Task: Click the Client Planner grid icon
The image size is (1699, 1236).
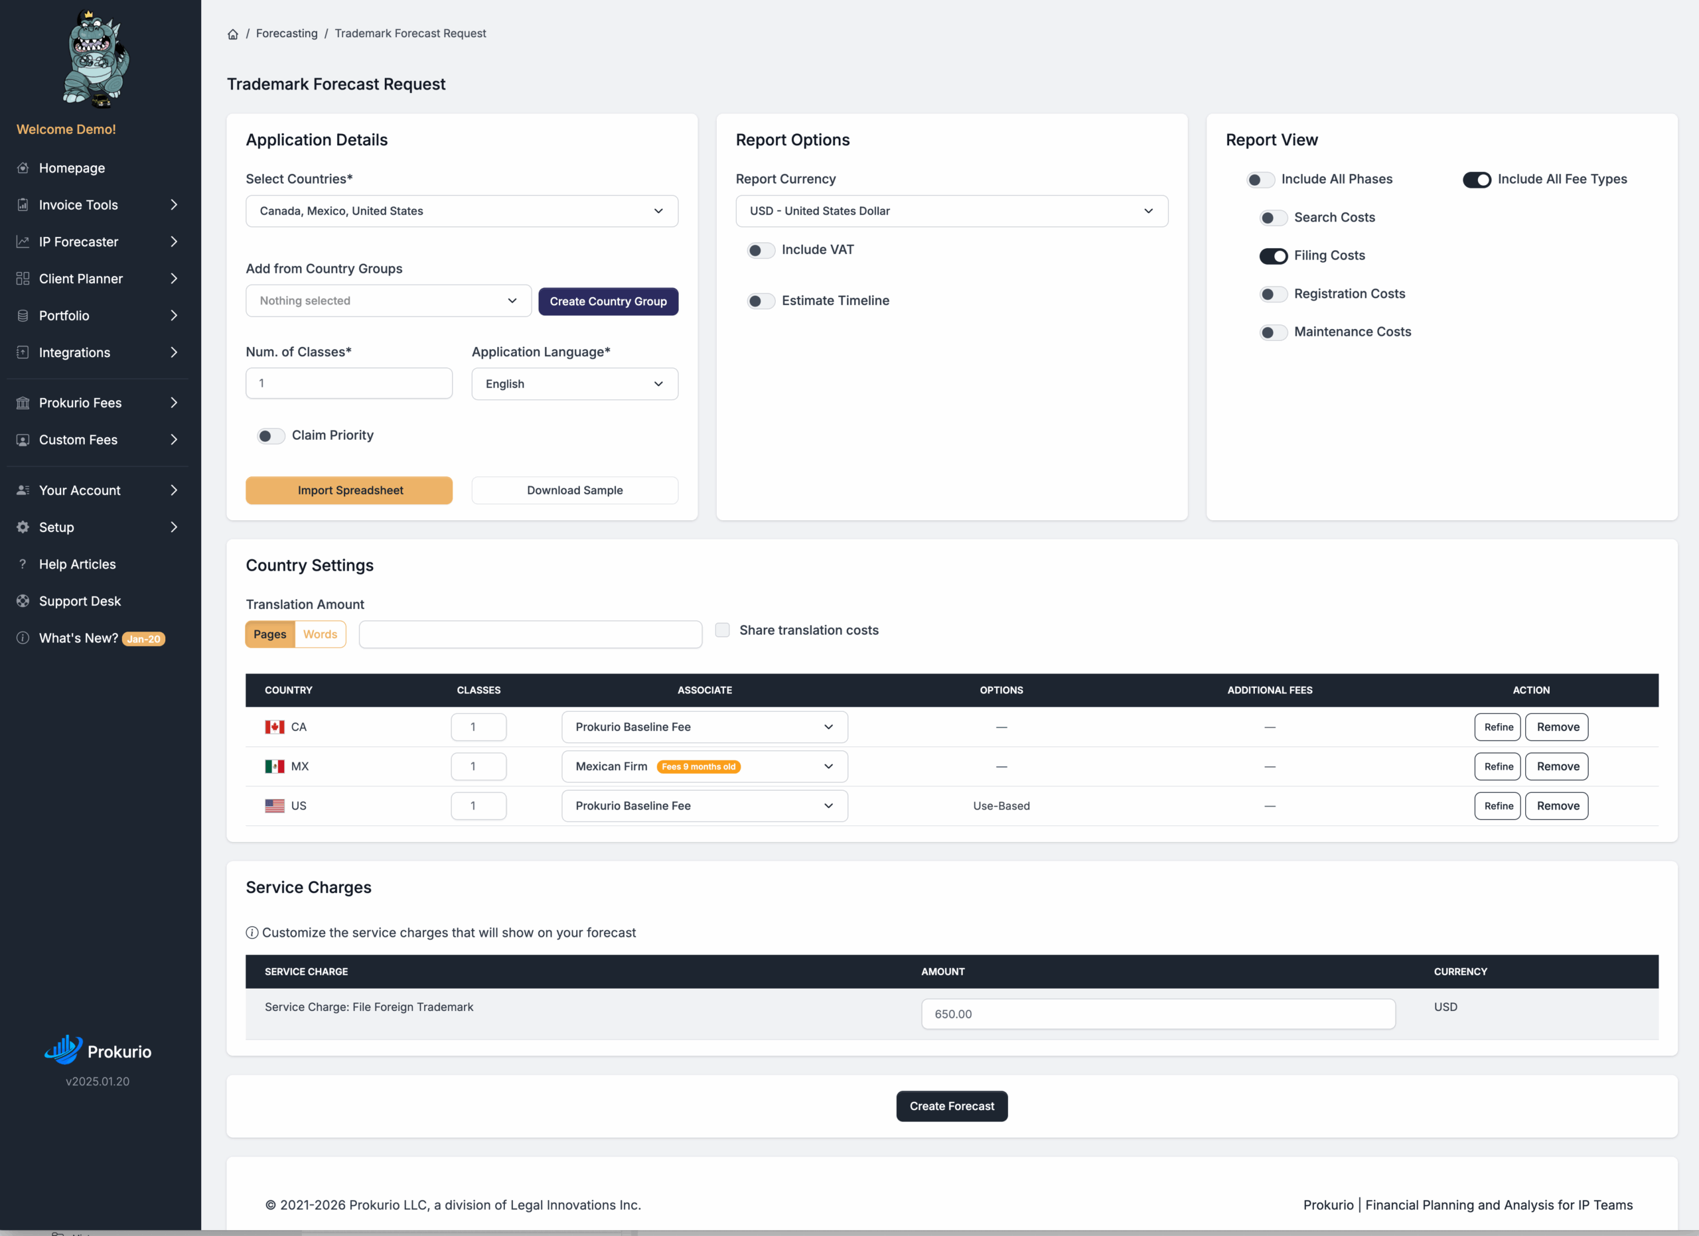Action: pos(23,279)
